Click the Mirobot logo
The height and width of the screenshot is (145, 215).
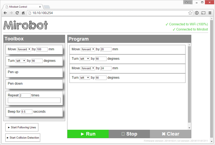[26, 25]
